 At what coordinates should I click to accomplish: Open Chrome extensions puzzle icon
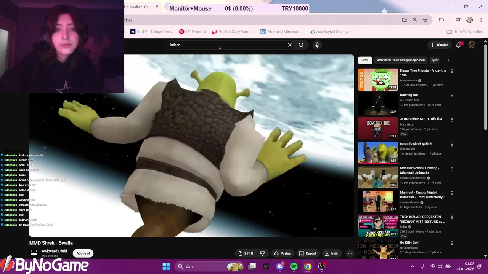(x=441, y=20)
